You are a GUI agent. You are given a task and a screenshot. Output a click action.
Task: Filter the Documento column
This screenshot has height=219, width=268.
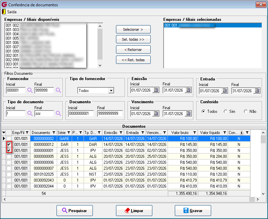tap(54, 133)
